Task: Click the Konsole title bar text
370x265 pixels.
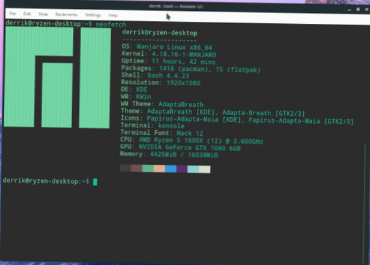Action: (176, 6)
